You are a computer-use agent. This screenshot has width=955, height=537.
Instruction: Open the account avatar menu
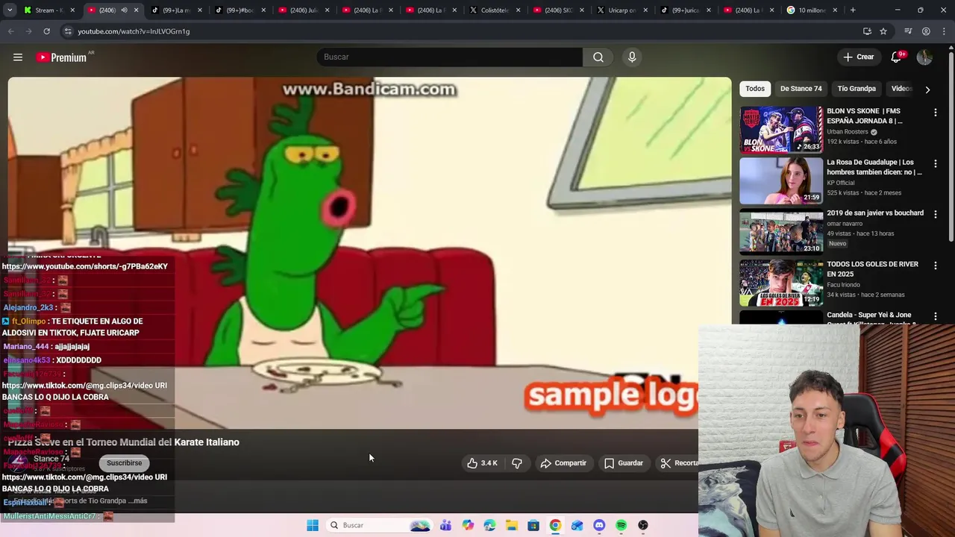(924, 57)
